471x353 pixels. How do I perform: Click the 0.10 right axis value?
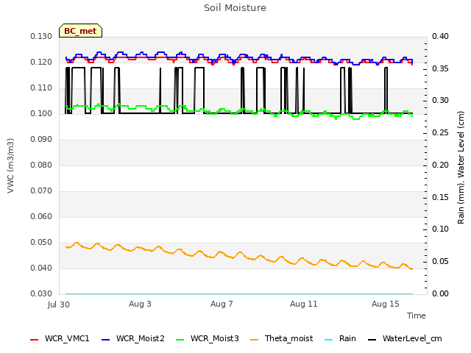pyautogui.click(x=440, y=229)
